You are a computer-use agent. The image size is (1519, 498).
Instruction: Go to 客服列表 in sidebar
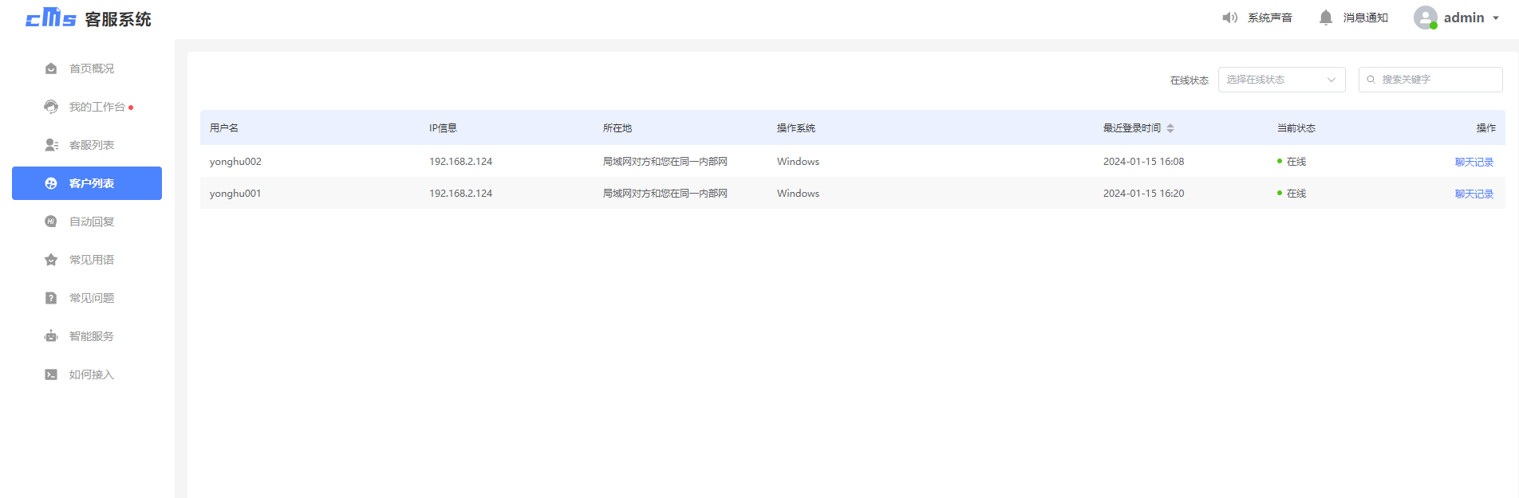pyautogui.click(x=87, y=145)
